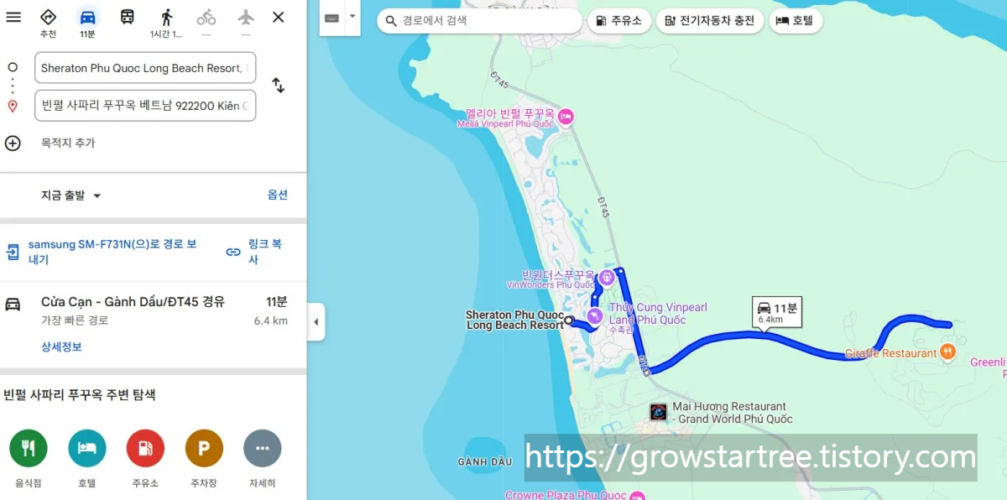The height and width of the screenshot is (500, 1007).
Task: Filter by 주유소 chip on map
Action: [x=619, y=20]
